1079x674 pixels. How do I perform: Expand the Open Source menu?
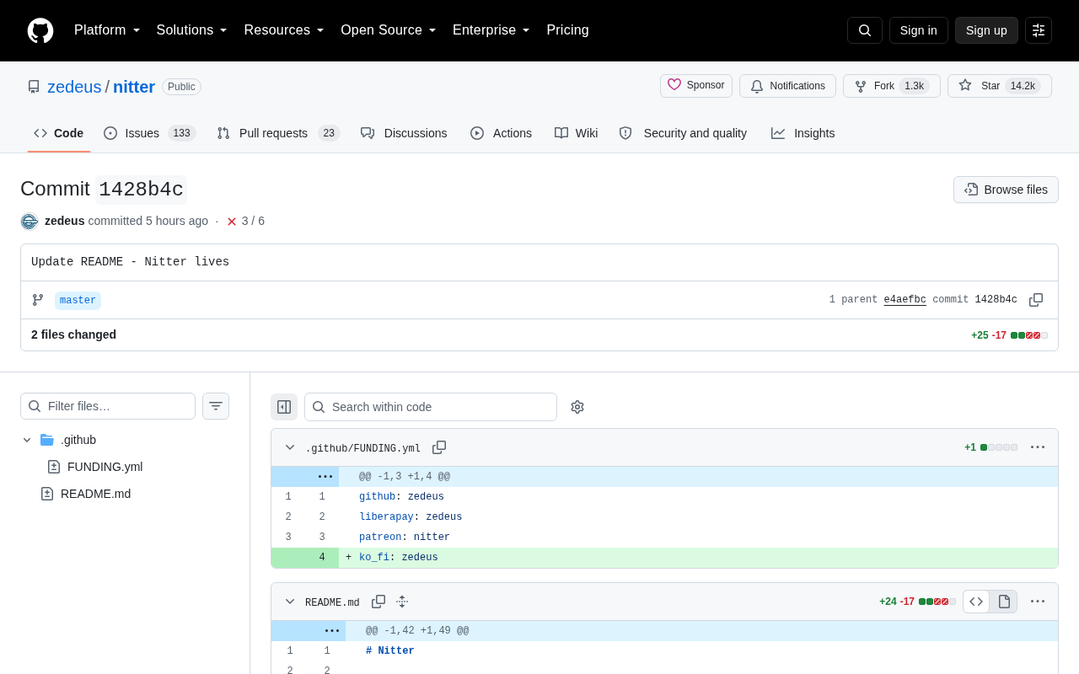389,30
